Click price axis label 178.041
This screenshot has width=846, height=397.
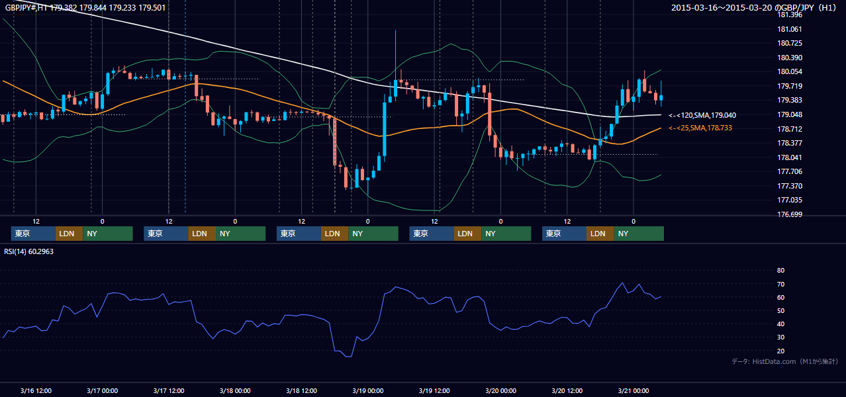[x=789, y=157]
